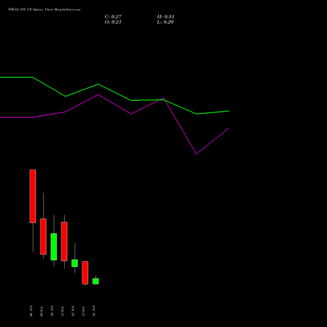This screenshot has height=327, width=327.
Task: Select the red candle for 09 Feb
Action: [43, 237]
